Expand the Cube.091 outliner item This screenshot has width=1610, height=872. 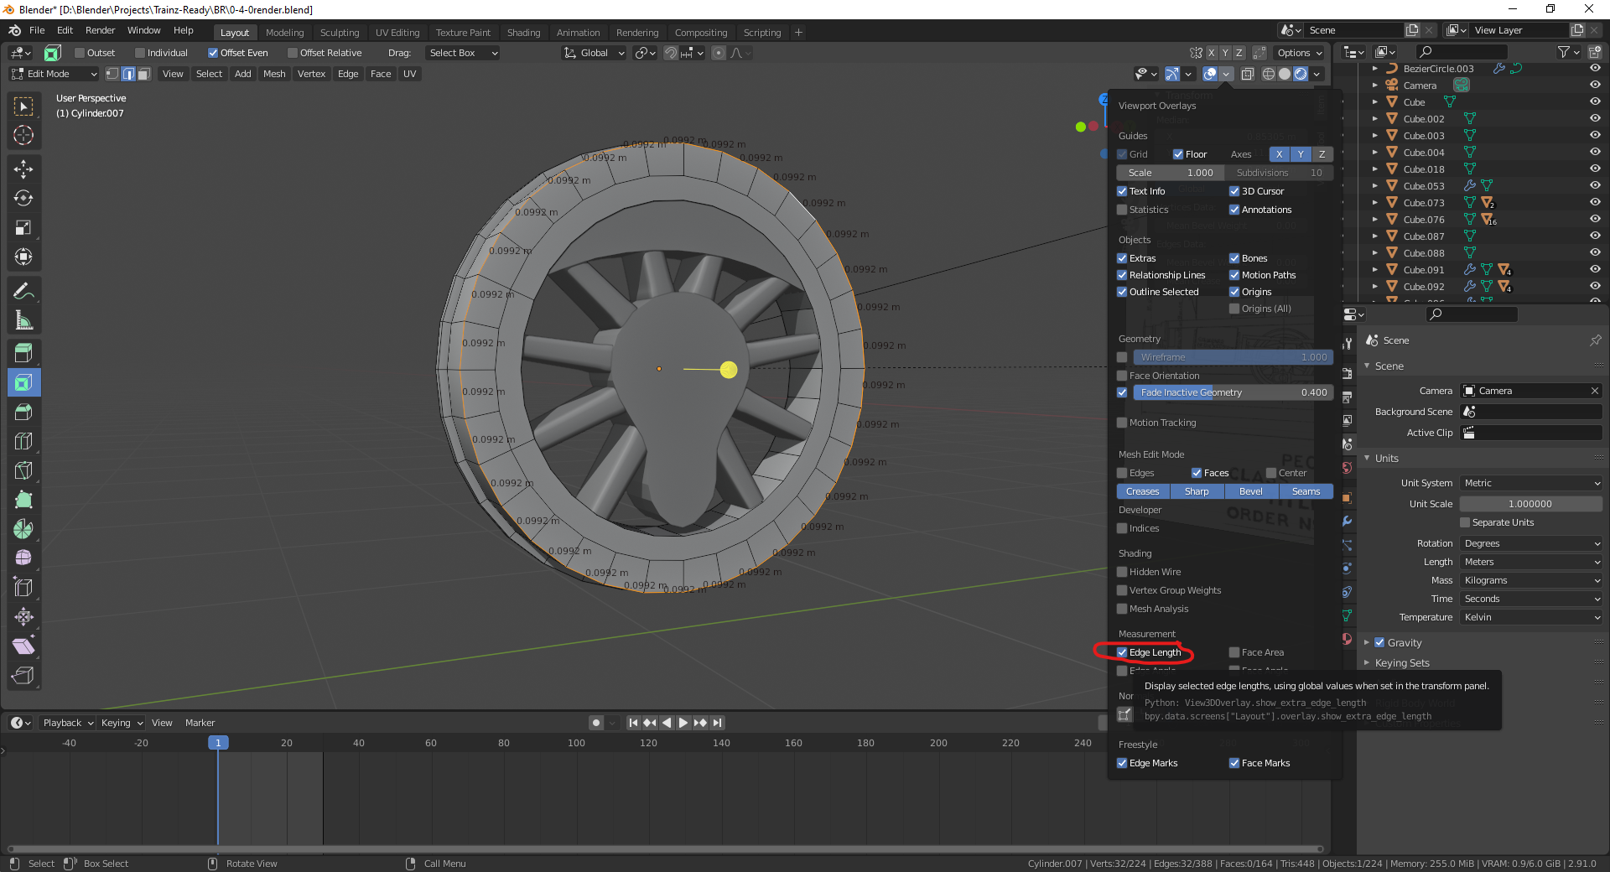1374,270
